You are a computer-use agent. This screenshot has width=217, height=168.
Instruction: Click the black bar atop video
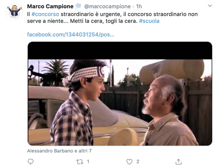tap(120, 50)
